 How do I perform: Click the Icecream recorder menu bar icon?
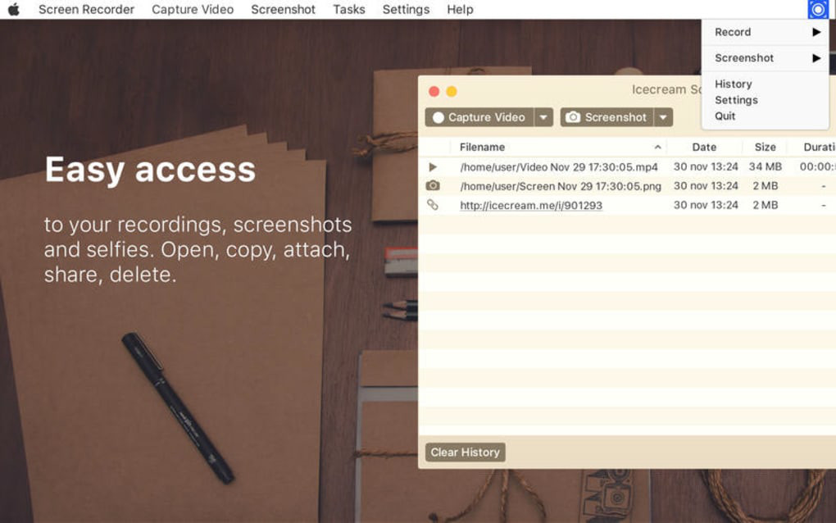click(x=817, y=9)
